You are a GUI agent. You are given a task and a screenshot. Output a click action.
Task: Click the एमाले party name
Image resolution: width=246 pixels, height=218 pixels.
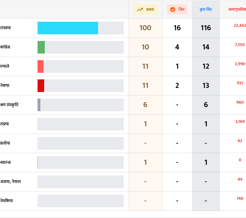click(x=5, y=66)
